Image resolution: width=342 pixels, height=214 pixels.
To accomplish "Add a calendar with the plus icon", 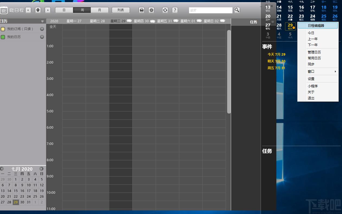I will pyautogui.click(x=42, y=21).
